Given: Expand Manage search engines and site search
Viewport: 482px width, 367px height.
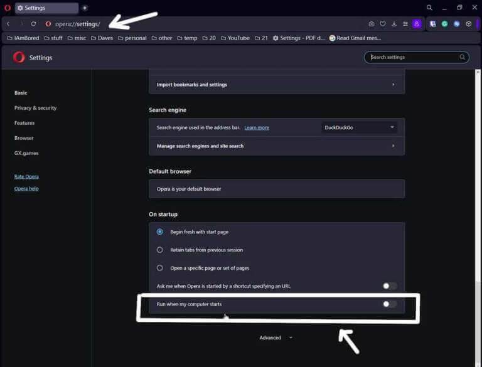Looking at the screenshot, I should [x=277, y=146].
